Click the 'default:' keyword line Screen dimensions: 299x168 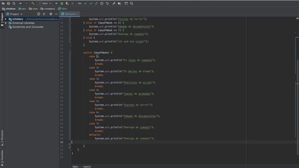tap(94, 135)
